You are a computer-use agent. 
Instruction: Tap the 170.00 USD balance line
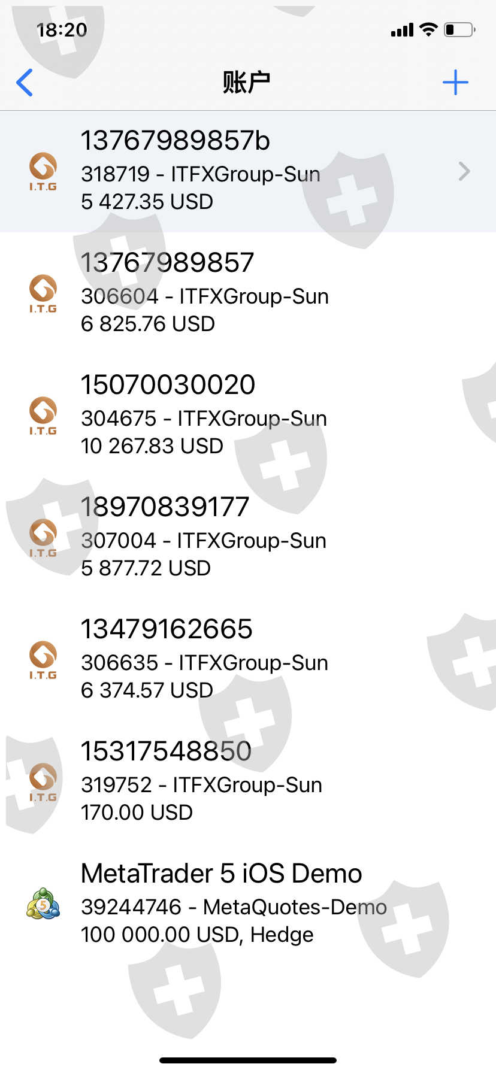coord(137,813)
